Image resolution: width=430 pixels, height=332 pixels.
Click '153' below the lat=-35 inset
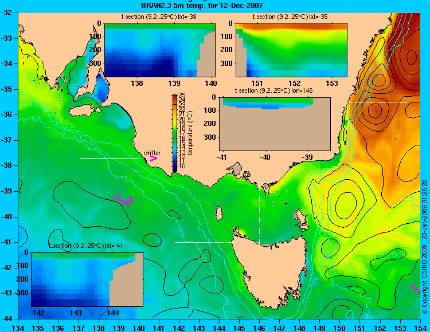point(332,83)
